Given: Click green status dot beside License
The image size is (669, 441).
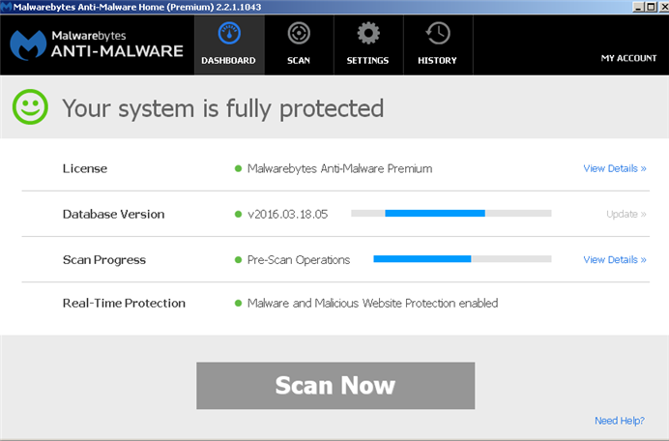Looking at the screenshot, I should click(238, 169).
